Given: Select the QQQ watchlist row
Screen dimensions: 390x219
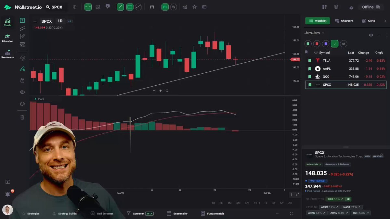Looking at the screenshot, I should click(345, 77).
